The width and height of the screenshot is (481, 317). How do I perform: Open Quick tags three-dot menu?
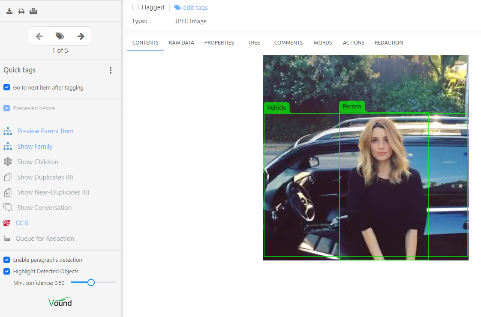coord(111,70)
